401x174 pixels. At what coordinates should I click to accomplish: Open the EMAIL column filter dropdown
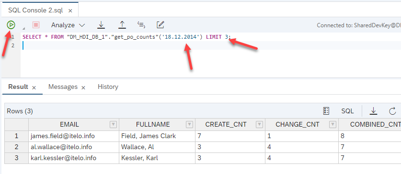pyautogui.click(x=113, y=124)
